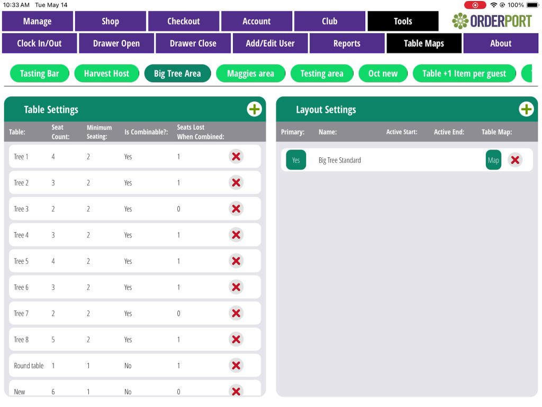Delete the Tree 1 table row

click(x=236, y=156)
